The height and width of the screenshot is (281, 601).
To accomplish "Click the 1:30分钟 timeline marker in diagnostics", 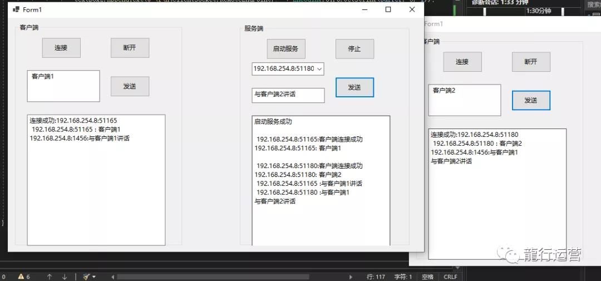I will tap(538, 11).
